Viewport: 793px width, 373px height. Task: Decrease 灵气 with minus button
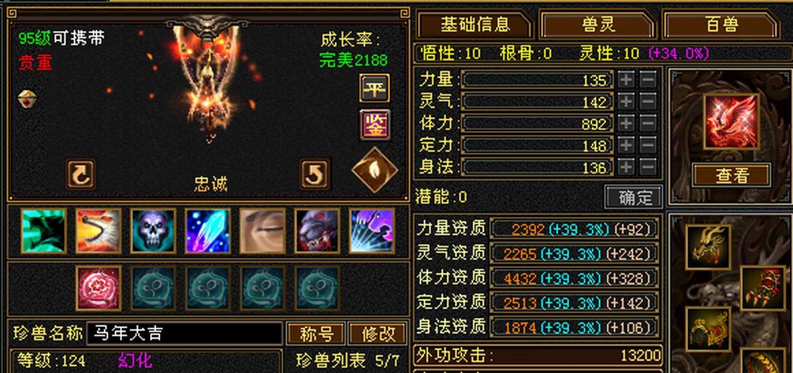tap(647, 101)
